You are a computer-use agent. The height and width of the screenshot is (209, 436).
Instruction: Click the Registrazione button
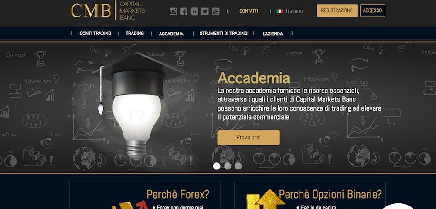337,10
